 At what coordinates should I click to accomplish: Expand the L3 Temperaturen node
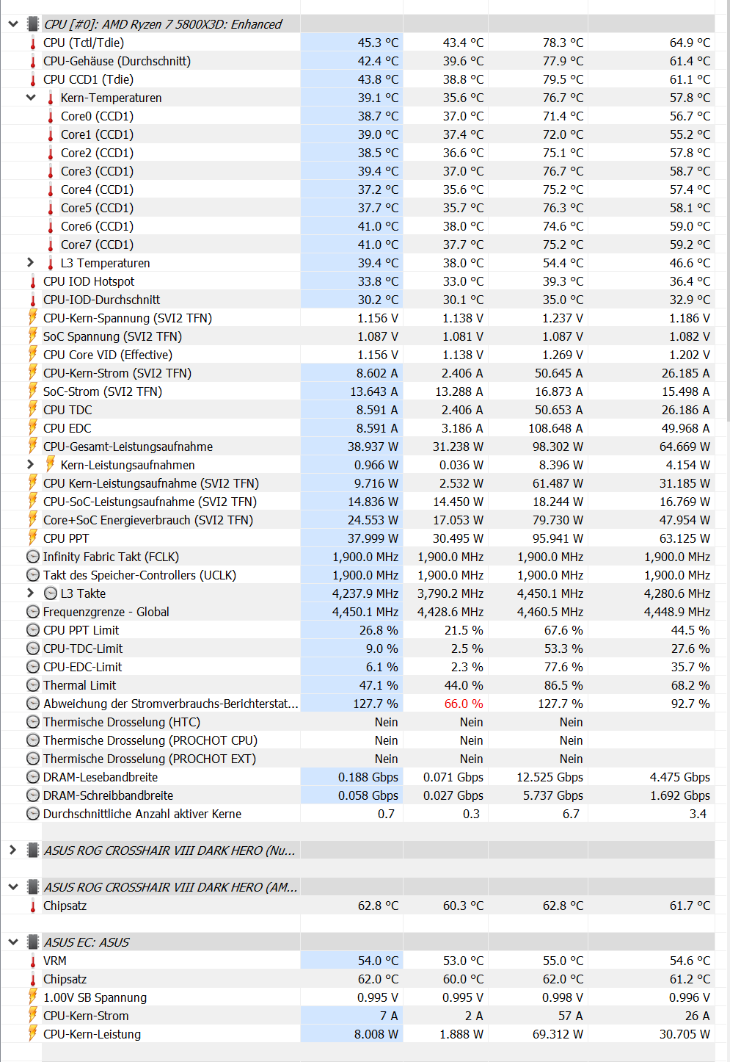[x=31, y=263]
